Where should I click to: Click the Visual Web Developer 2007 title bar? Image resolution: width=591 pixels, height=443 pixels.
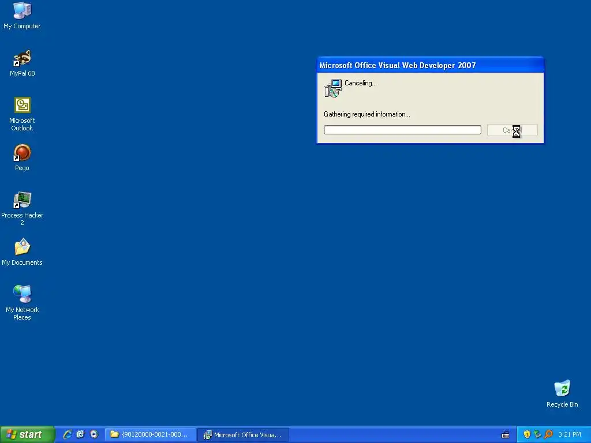[431, 65]
